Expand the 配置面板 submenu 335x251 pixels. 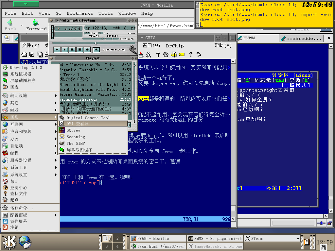[30, 215]
